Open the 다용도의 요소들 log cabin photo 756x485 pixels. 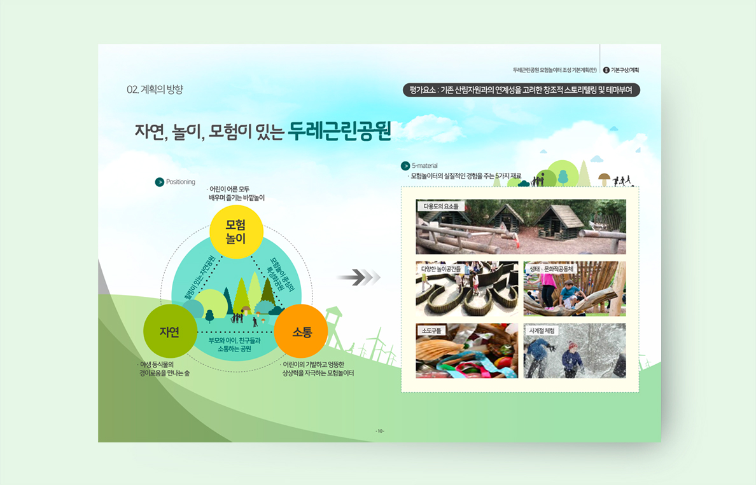(x=521, y=227)
